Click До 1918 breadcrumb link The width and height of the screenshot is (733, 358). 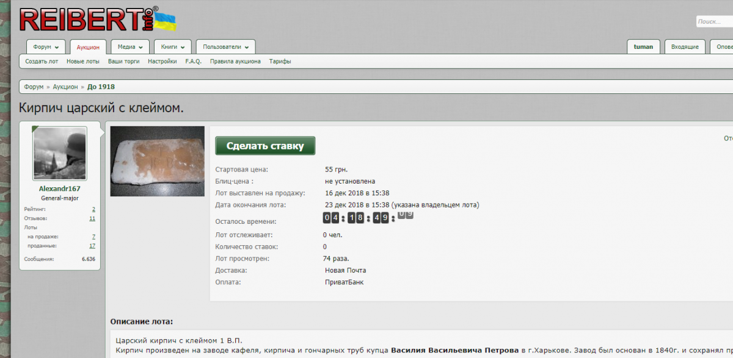coord(101,87)
